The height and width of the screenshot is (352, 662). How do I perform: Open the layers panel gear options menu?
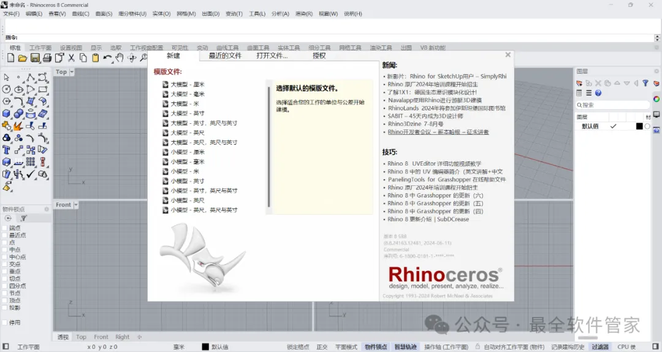[656, 71]
